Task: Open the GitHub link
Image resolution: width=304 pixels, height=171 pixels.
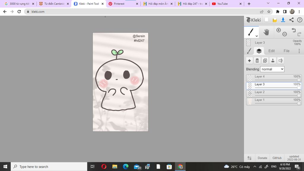Action: pyautogui.click(x=277, y=158)
